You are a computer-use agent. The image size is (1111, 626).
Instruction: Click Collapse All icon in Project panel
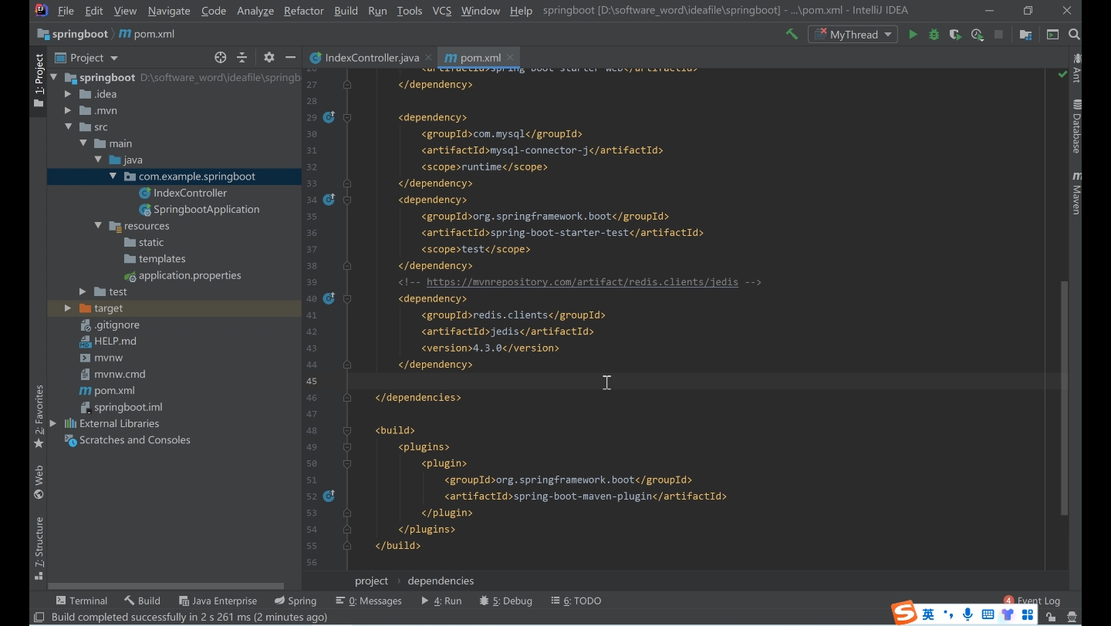[241, 57]
